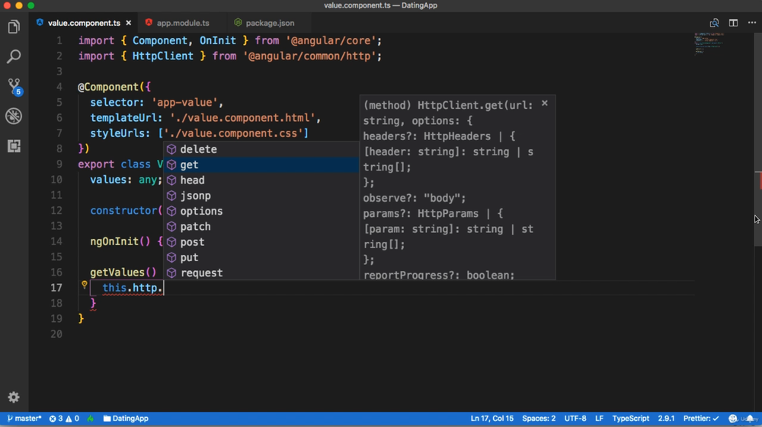The image size is (762, 427).
Task: Choose options from autocomplete list
Action: (x=261, y=211)
